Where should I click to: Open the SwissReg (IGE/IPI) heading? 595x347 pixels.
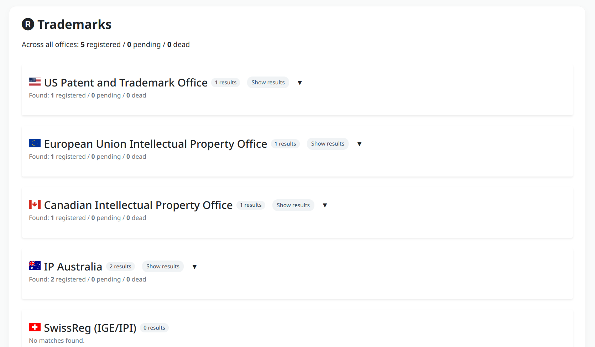[90, 327]
